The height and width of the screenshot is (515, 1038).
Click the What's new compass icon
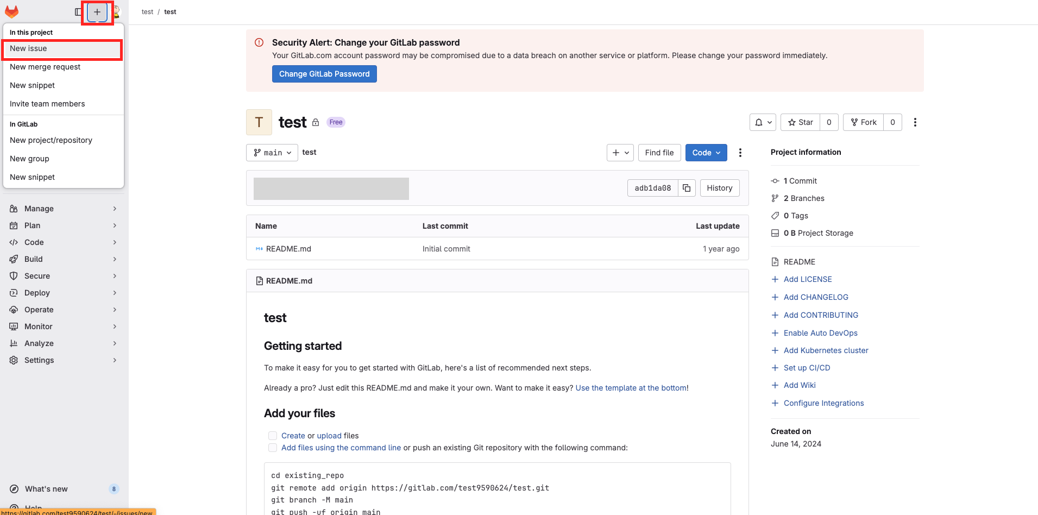14,489
